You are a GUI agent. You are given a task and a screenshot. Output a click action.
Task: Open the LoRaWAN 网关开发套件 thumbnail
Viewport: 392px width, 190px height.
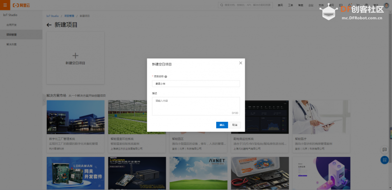click(x=76, y=173)
